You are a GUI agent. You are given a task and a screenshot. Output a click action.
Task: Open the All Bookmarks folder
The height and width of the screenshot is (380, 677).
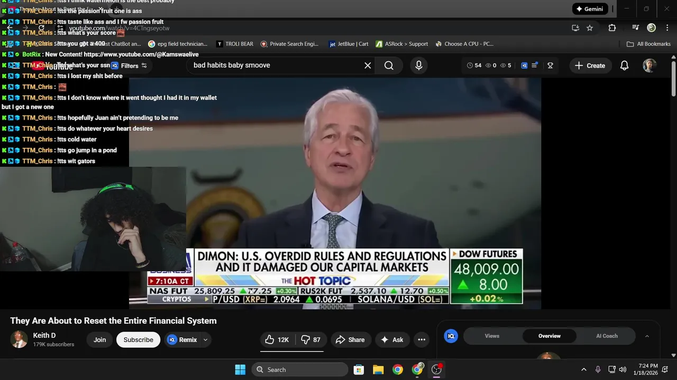tap(648, 44)
